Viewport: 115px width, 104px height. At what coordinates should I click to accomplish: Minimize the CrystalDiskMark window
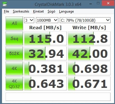[x=91, y=4]
